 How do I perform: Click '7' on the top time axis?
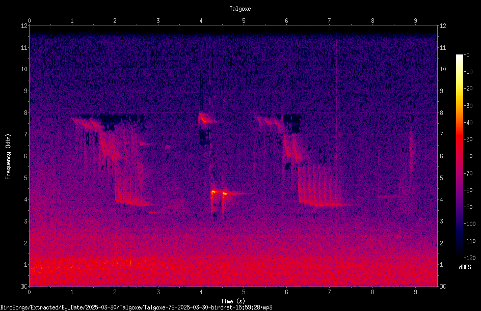(x=330, y=21)
